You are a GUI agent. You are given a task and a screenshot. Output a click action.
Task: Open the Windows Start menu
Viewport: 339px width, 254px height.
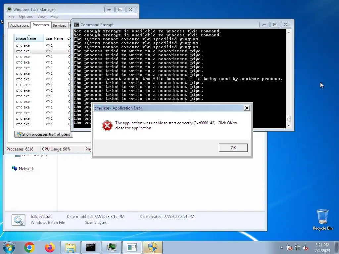(9, 247)
